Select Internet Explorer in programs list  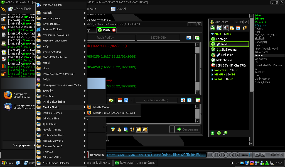(x=61, y=29)
